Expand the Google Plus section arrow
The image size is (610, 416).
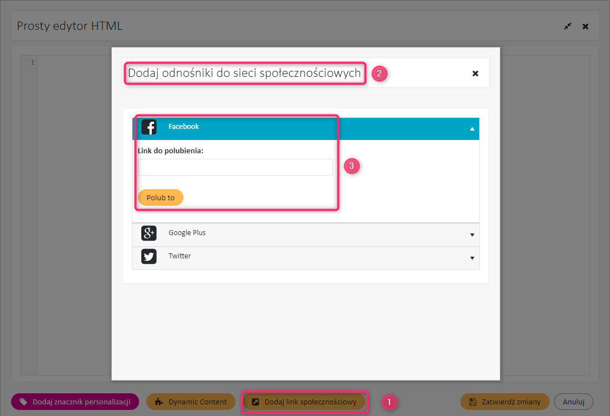[472, 235]
